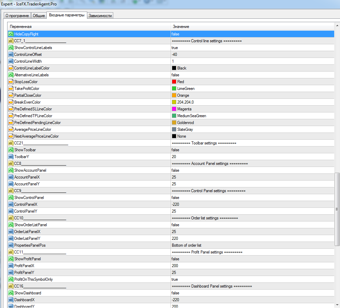340x308 pixels.
Task: Click the boolean icon for AlternativeLineLabels
Action: (x=11, y=75)
